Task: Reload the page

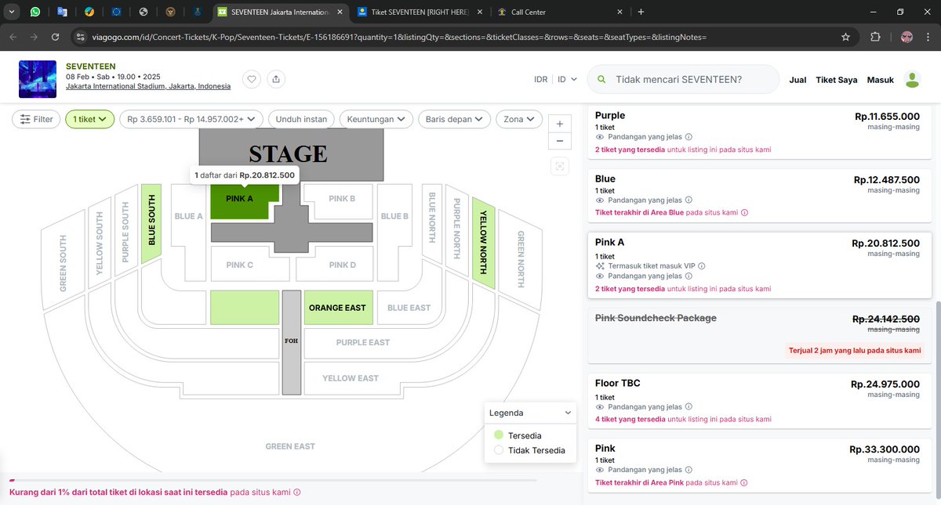Action: (x=55, y=37)
